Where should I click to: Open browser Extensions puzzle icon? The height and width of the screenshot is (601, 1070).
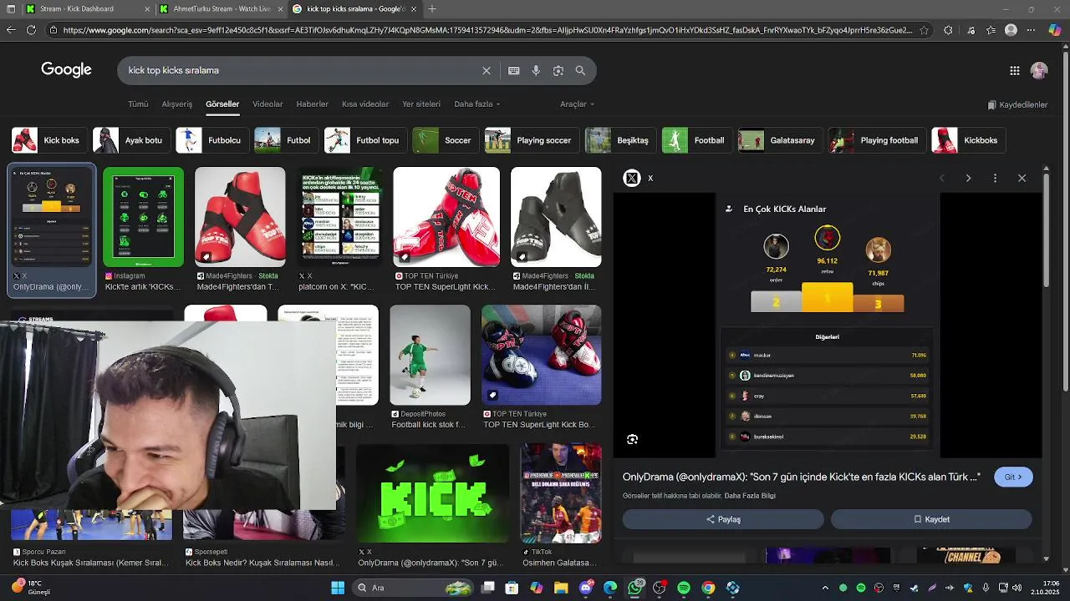(x=948, y=30)
